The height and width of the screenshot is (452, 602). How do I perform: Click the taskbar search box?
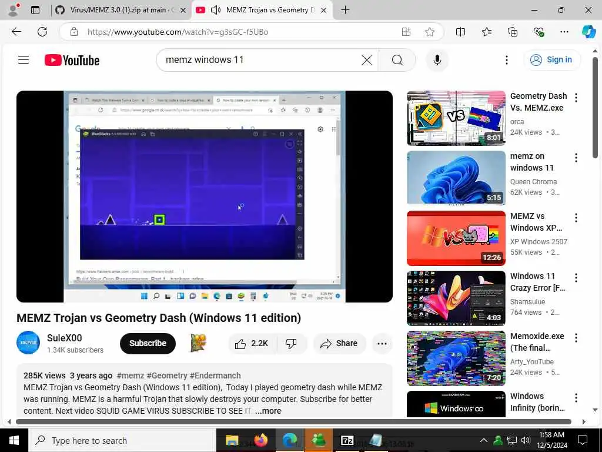coord(122,440)
